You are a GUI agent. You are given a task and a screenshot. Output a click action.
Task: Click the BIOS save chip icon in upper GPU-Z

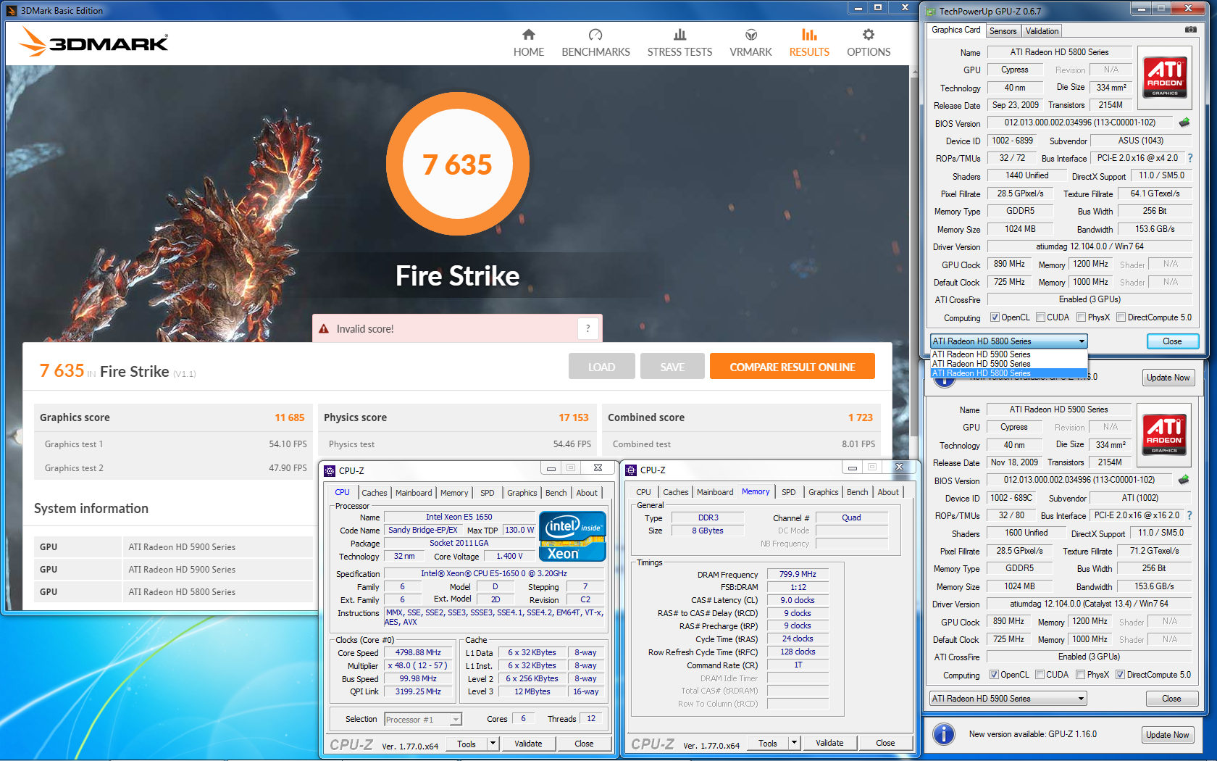(x=1184, y=122)
